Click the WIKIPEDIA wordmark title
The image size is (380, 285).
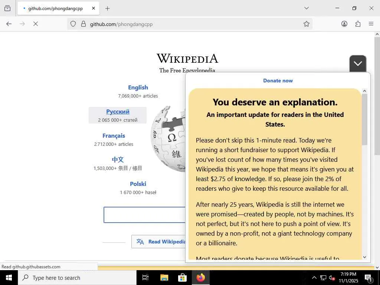187,58
